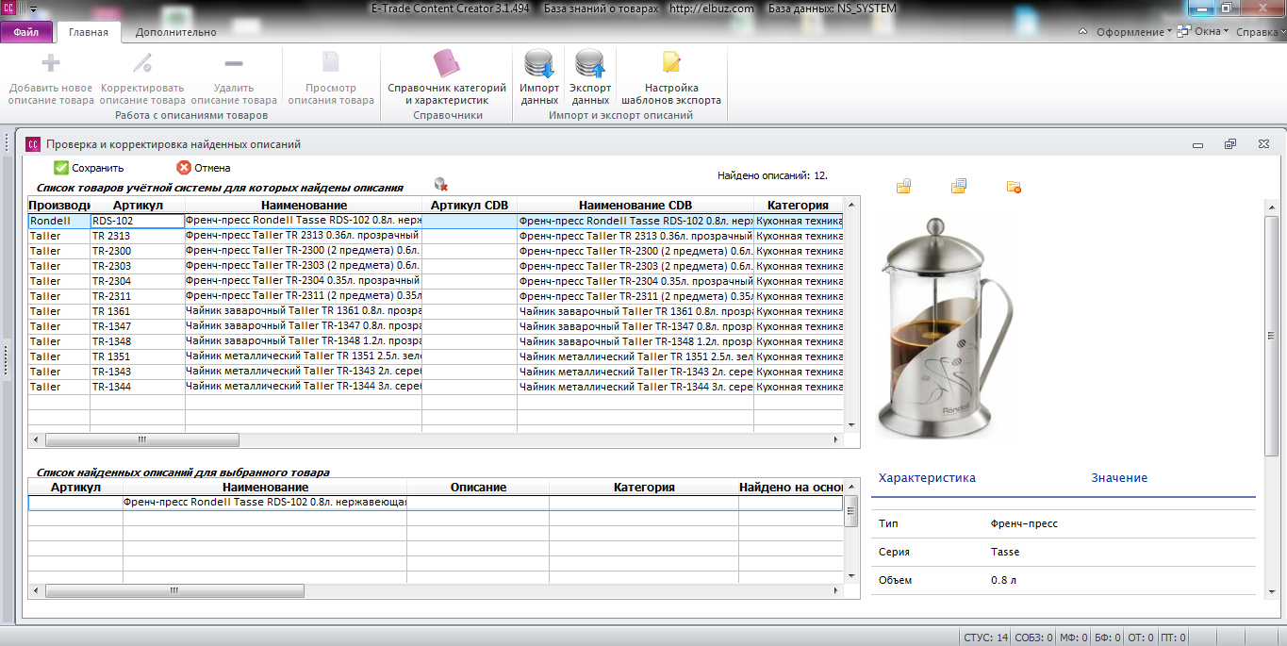Select row with article TR 1361
Screen dimensions: 1287x646
[435, 311]
